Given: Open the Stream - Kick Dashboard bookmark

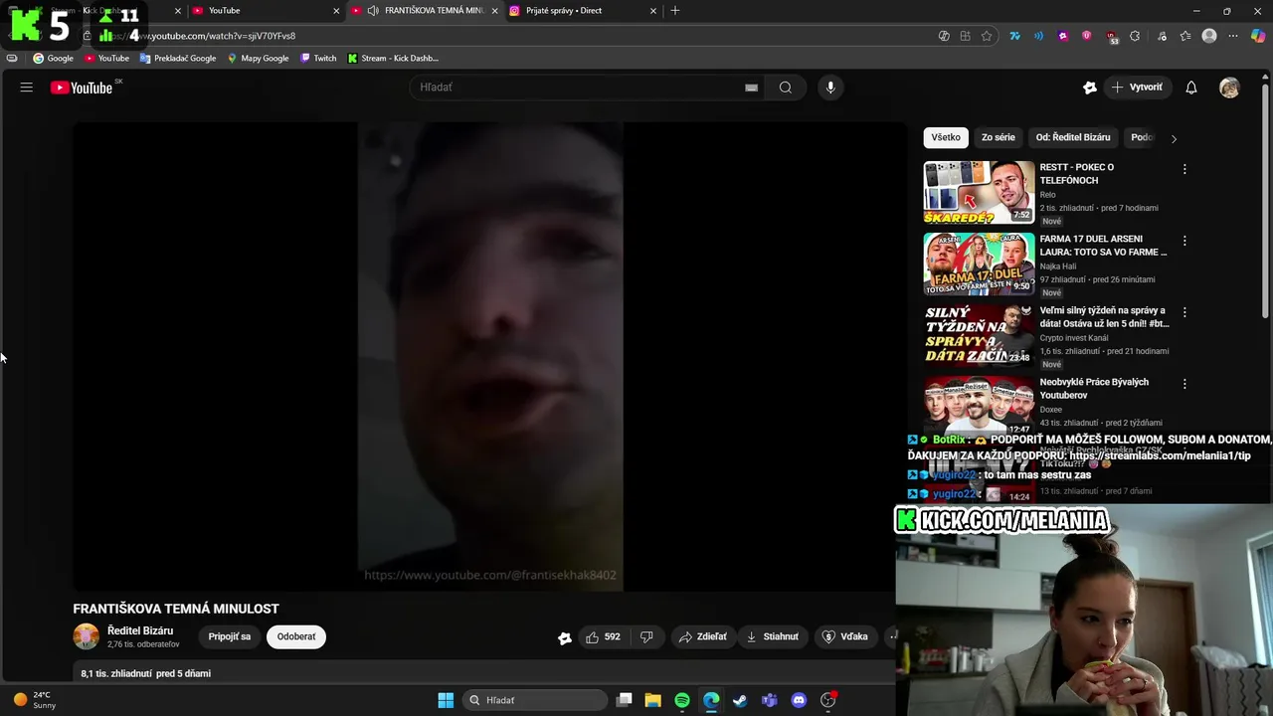Looking at the screenshot, I should pos(393,58).
